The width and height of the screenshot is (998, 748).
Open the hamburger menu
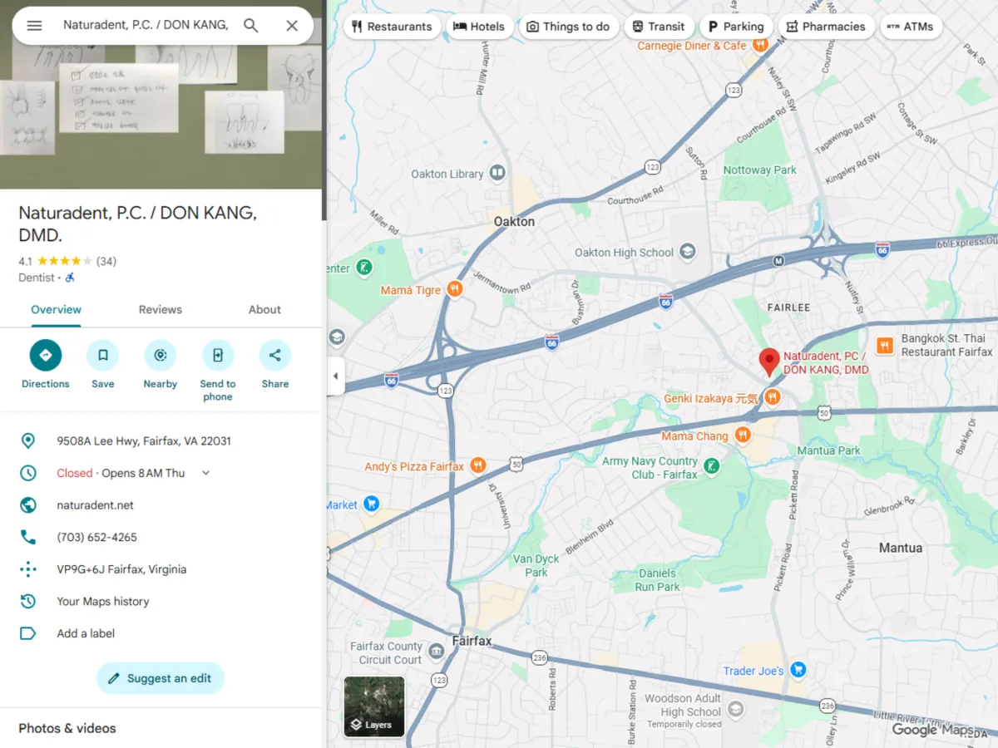[34, 26]
